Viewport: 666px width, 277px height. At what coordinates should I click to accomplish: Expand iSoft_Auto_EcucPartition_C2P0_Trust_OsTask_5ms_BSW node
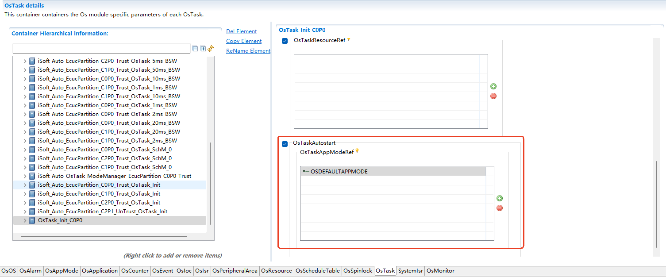pyautogui.click(x=25, y=61)
